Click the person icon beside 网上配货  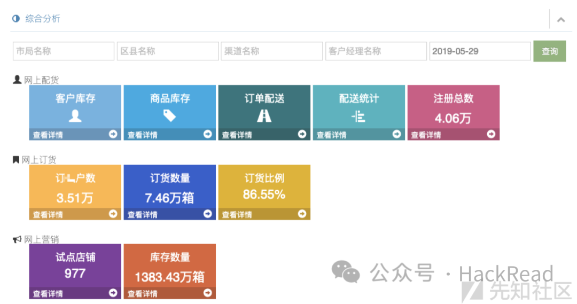pyautogui.click(x=17, y=80)
